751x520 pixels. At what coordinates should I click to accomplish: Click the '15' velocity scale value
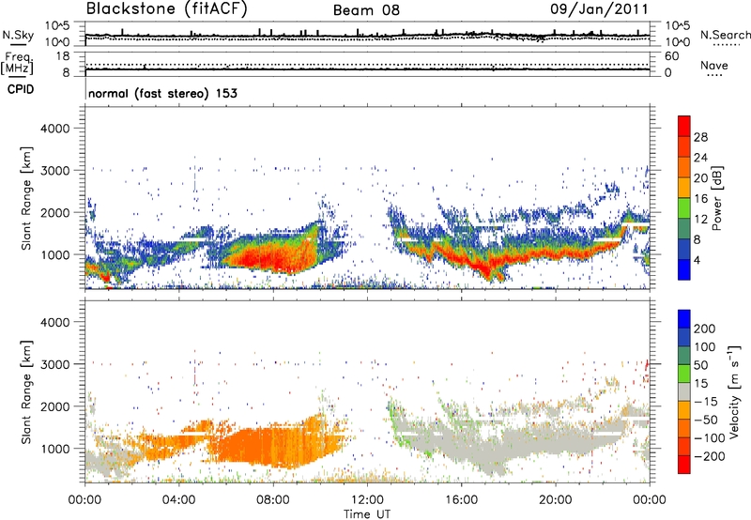coord(700,384)
